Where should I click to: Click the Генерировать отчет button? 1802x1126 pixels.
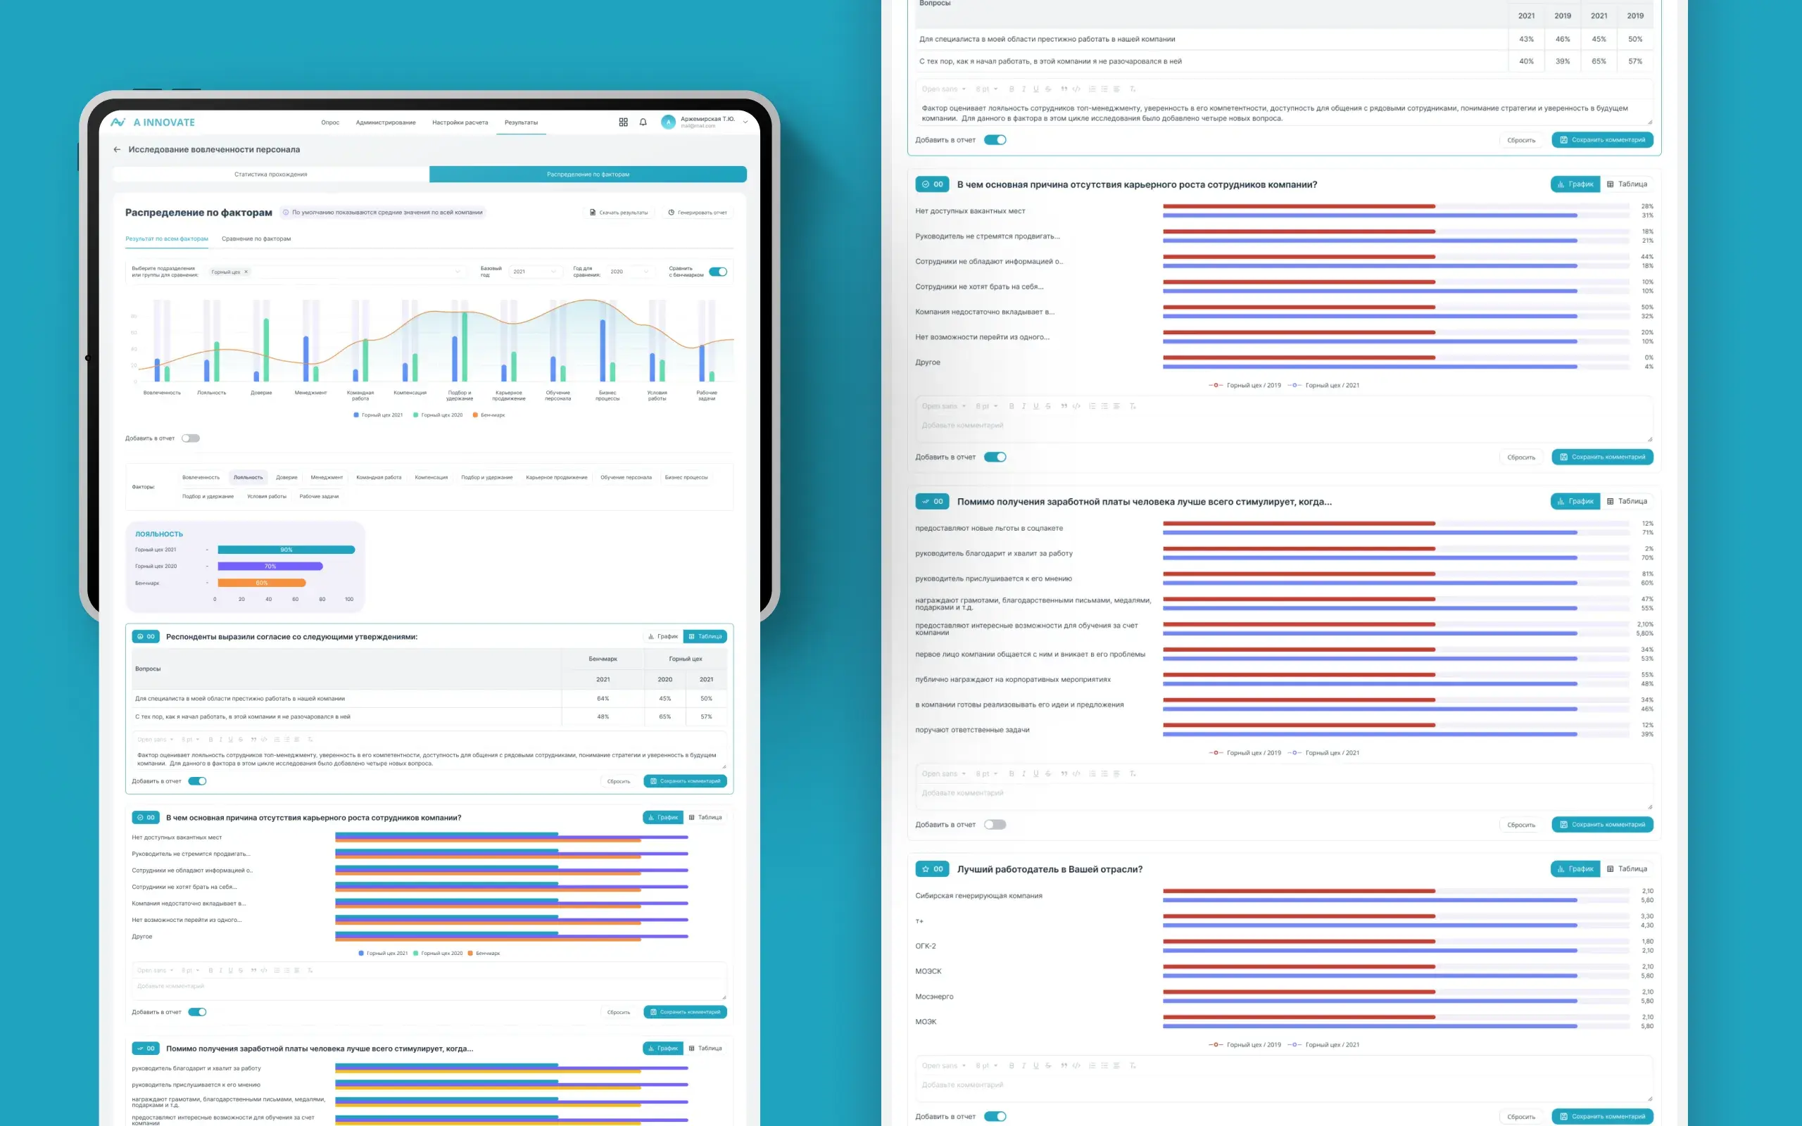(x=698, y=213)
